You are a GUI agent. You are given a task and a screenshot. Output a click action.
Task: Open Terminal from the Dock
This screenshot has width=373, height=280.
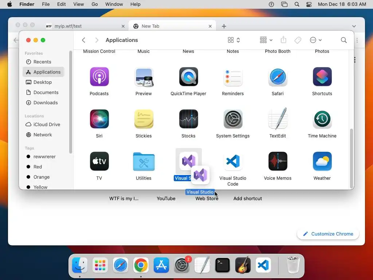tap(223, 265)
